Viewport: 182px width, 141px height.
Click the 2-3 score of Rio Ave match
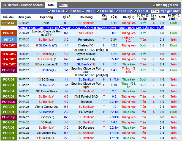[x=66, y=138]
